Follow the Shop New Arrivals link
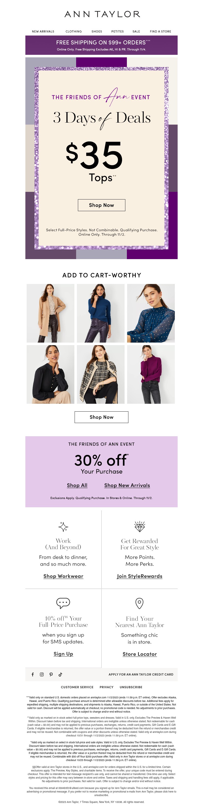Screen dimensions: 203x808 127,485
